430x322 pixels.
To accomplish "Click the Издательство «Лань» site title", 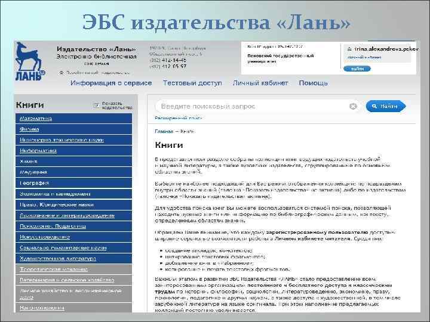I will (x=97, y=49).
